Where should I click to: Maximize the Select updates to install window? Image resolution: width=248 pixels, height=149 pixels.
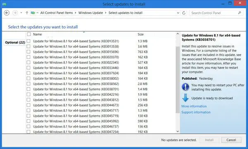click(x=230, y=3)
